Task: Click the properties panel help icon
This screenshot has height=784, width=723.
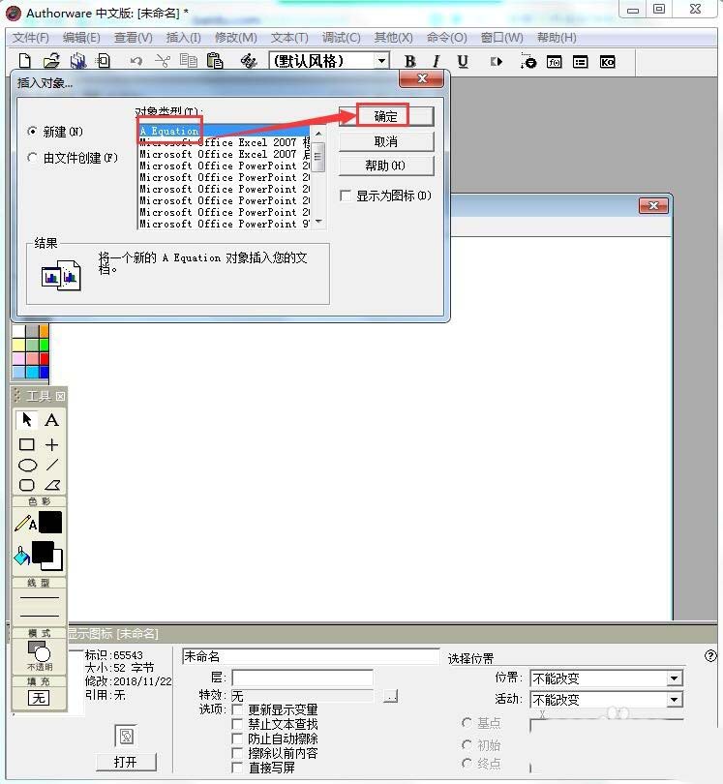Action: pyautogui.click(x=710, y=656)
